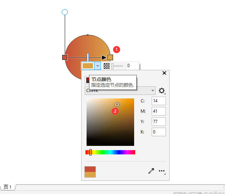This screenshot has width=225, height=194.
Task: Click the node transparency checkerboard icon
Action: [107, 66]
